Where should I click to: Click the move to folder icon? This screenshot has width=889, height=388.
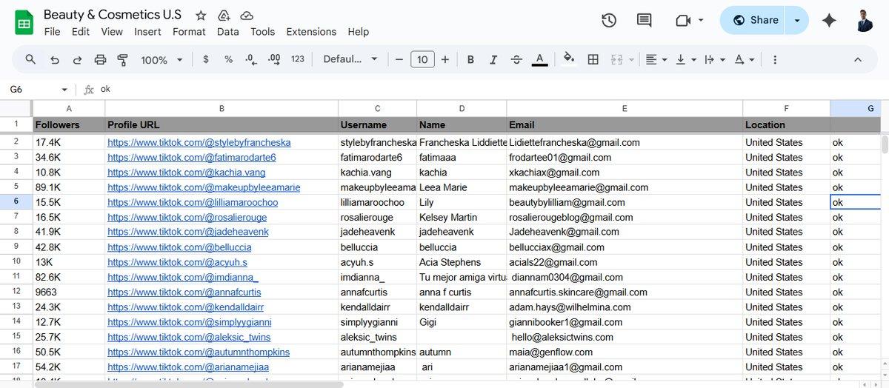coord(224,16)
